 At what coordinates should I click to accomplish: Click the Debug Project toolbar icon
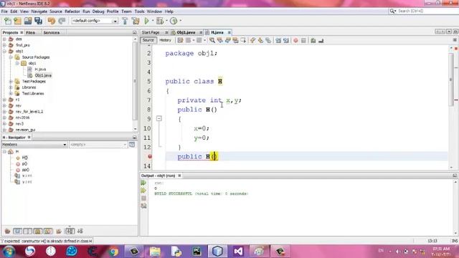(160, 21)
